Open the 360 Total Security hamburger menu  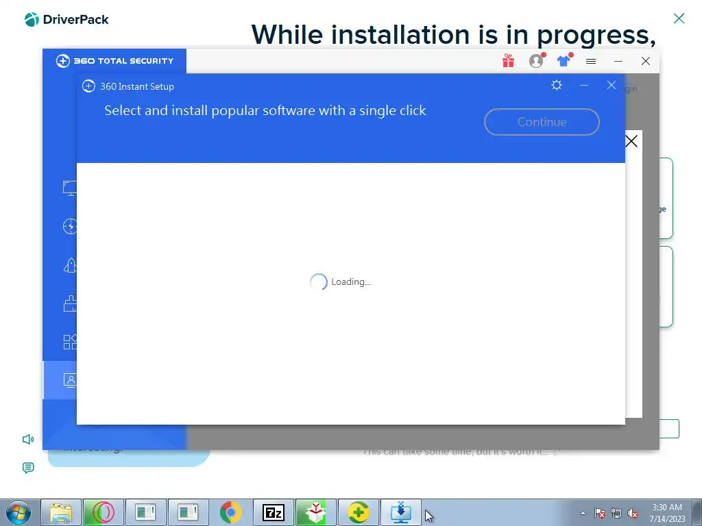pyautogui.click(x=591, y=61)
